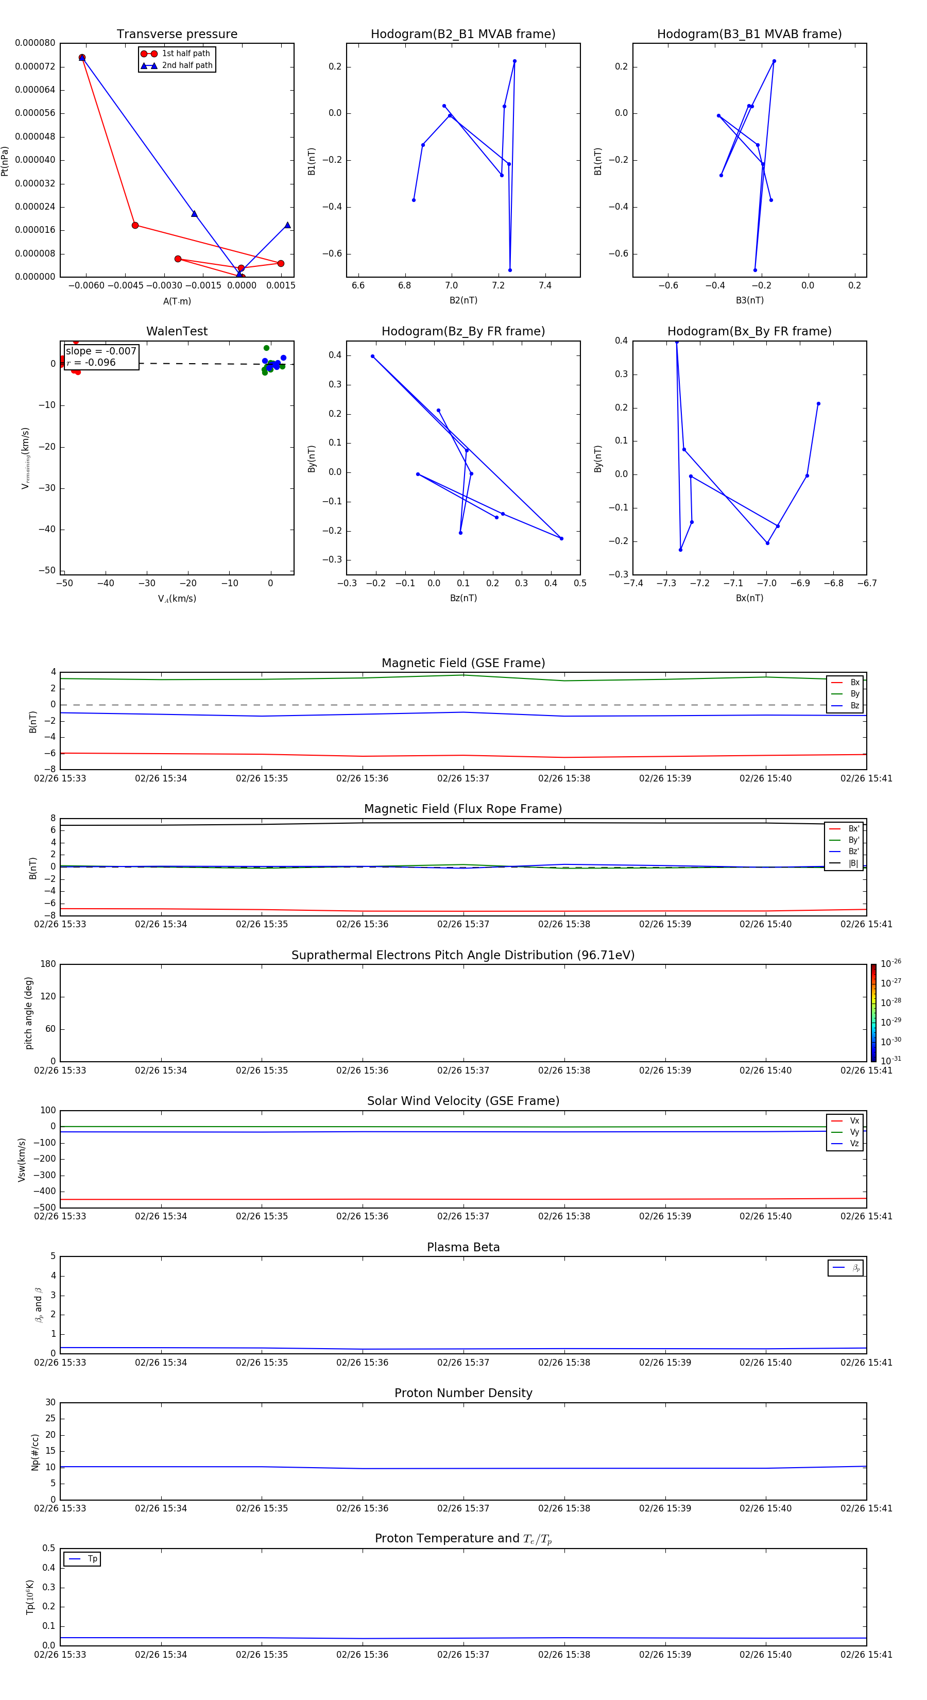Click the 'Hodogram(Bx_By FR frame)' title
This screenshot has height=1700, width=927.
pyautogui.click(x=749, y=331)
